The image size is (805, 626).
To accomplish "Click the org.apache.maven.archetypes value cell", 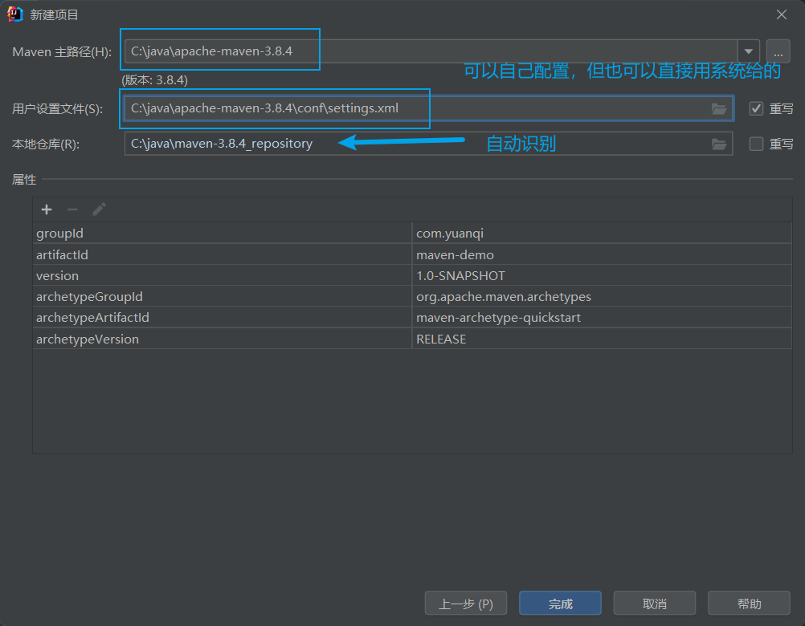I will [x=602, y=296].
